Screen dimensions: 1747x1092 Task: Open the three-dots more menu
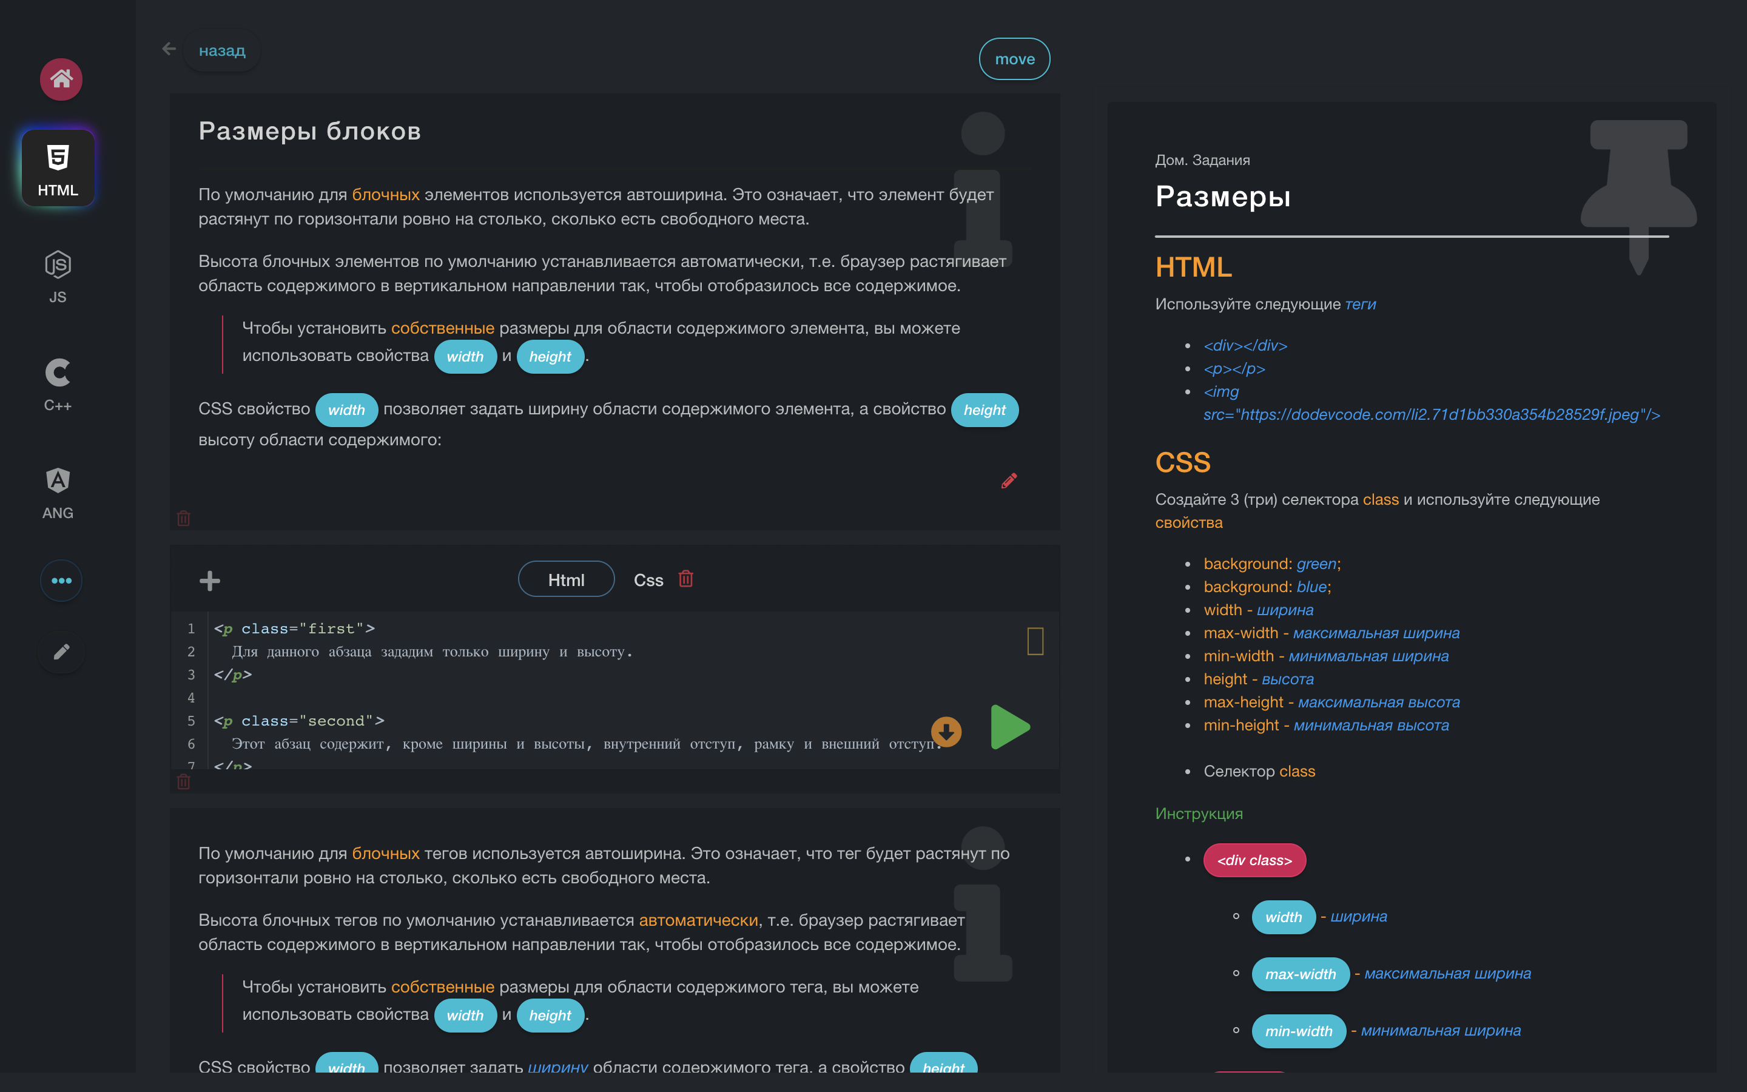pyautogui.click(x=61, y=581)
